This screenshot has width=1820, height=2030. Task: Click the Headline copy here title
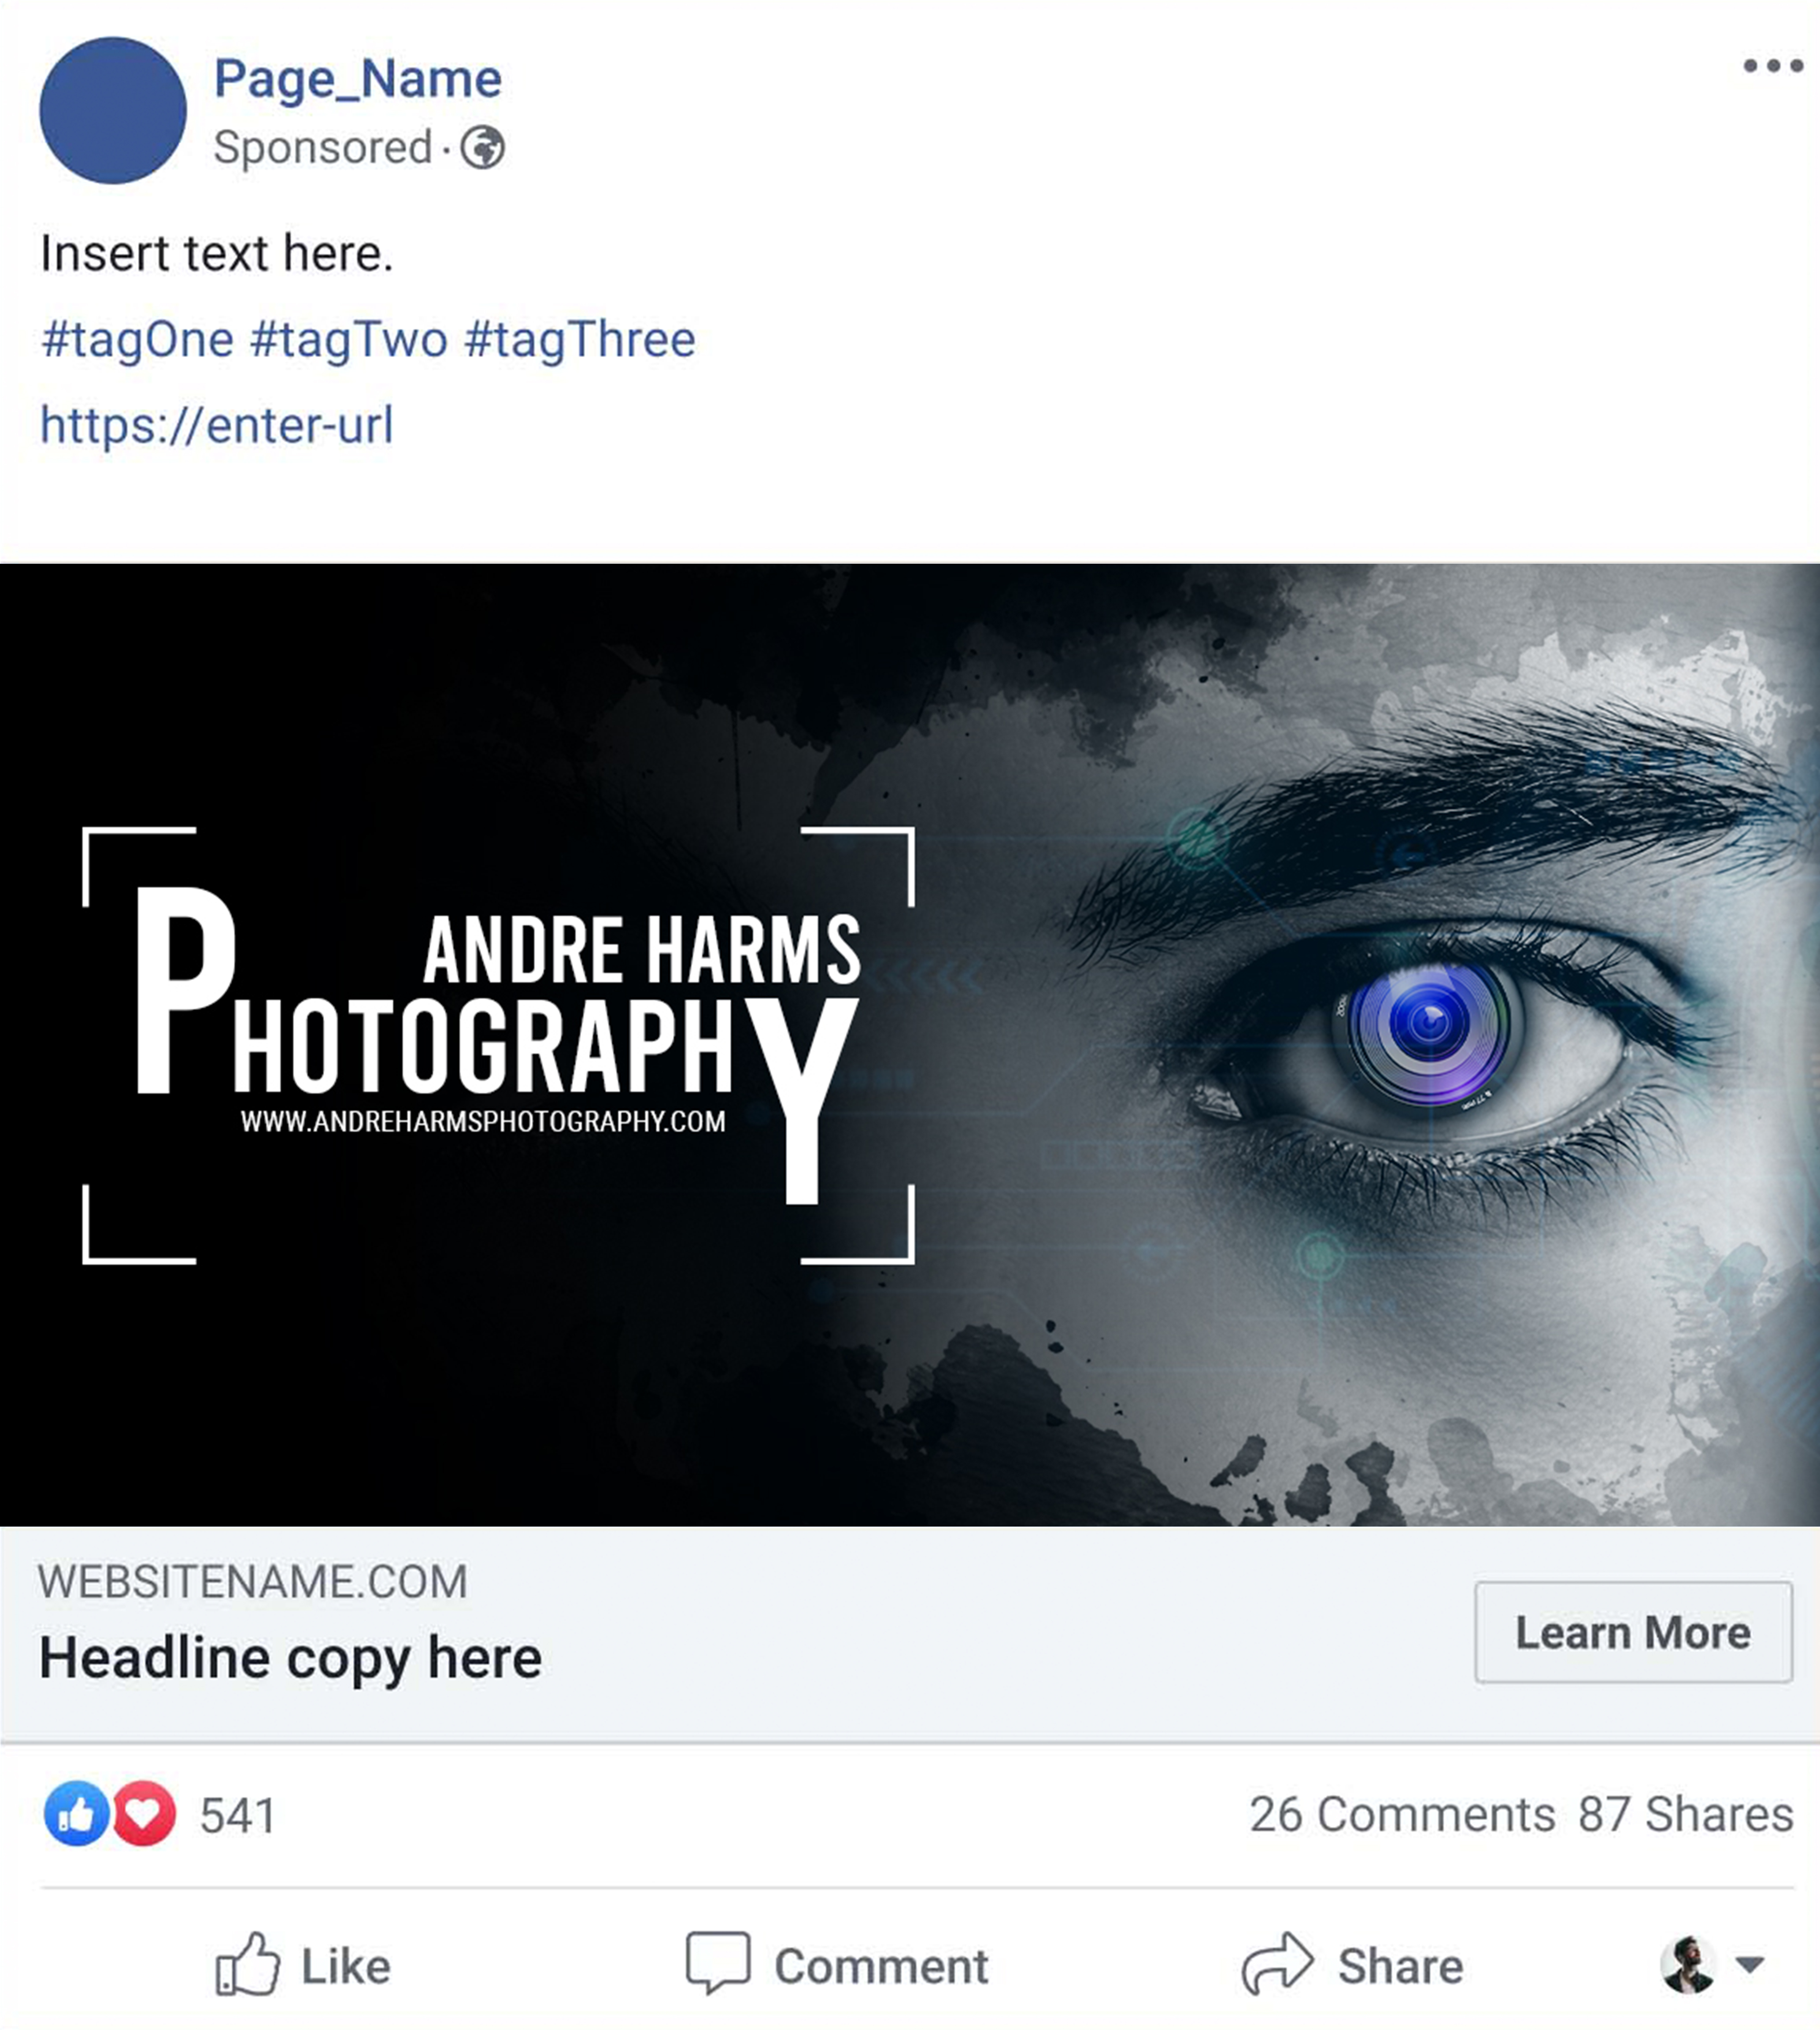click(290, 1658)
